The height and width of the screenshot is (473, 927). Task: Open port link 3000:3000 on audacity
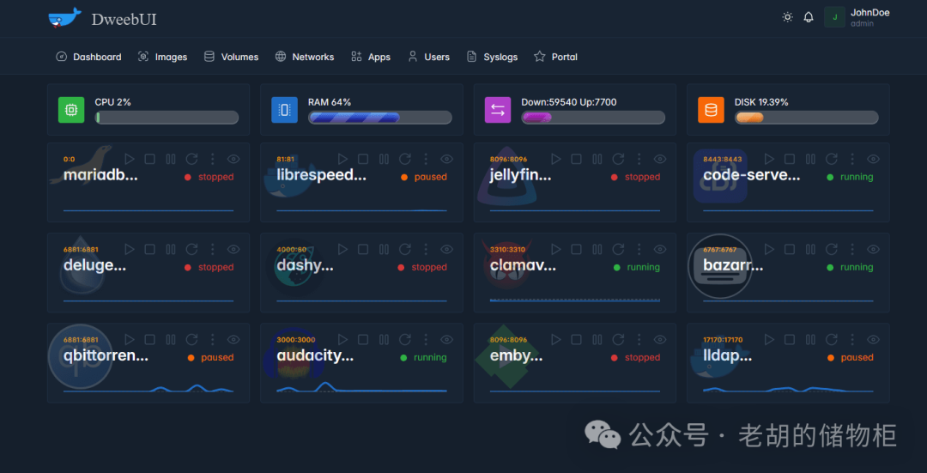tap(296, 339)
